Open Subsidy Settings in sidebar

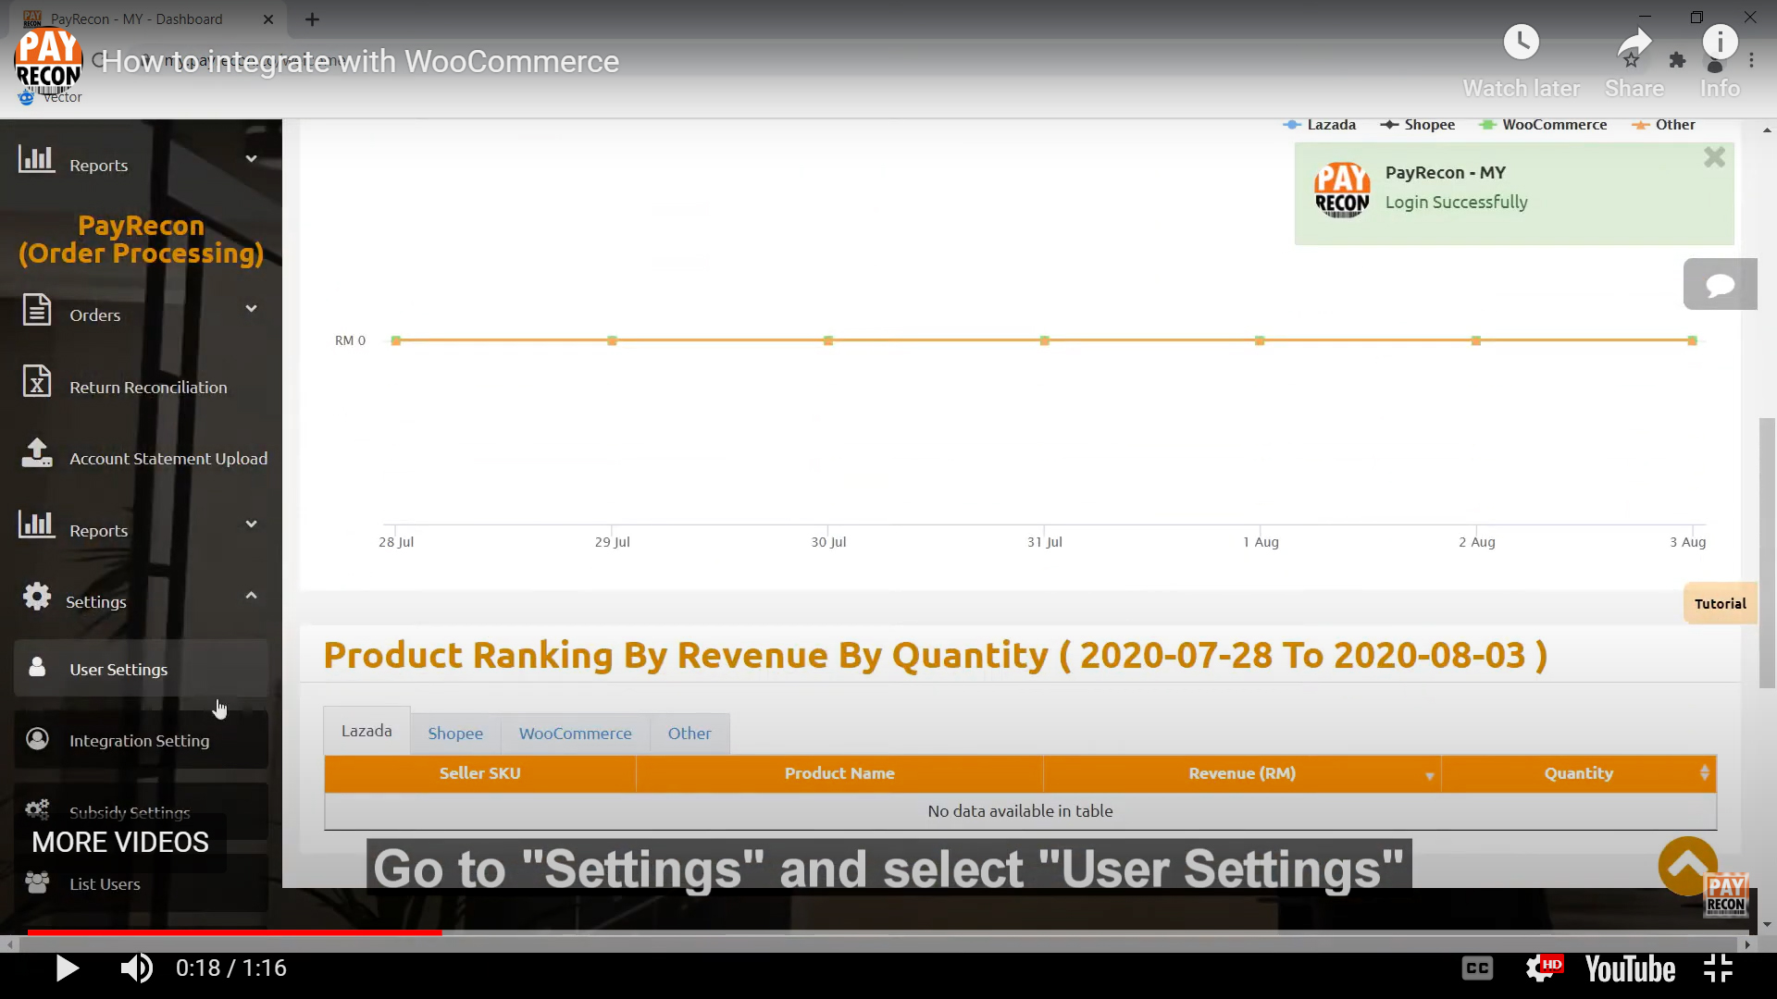141,811
